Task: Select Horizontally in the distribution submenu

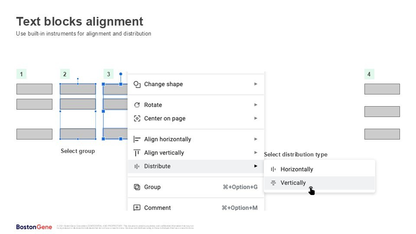Action: pyautogui.click(x=296, y=169)
